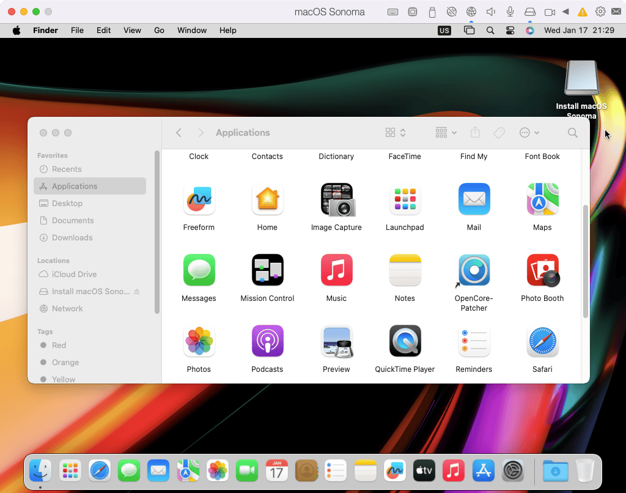The width and height of the screenshot is (626, 493).
Task: Open the Go menu
Action: coord(159,30)
